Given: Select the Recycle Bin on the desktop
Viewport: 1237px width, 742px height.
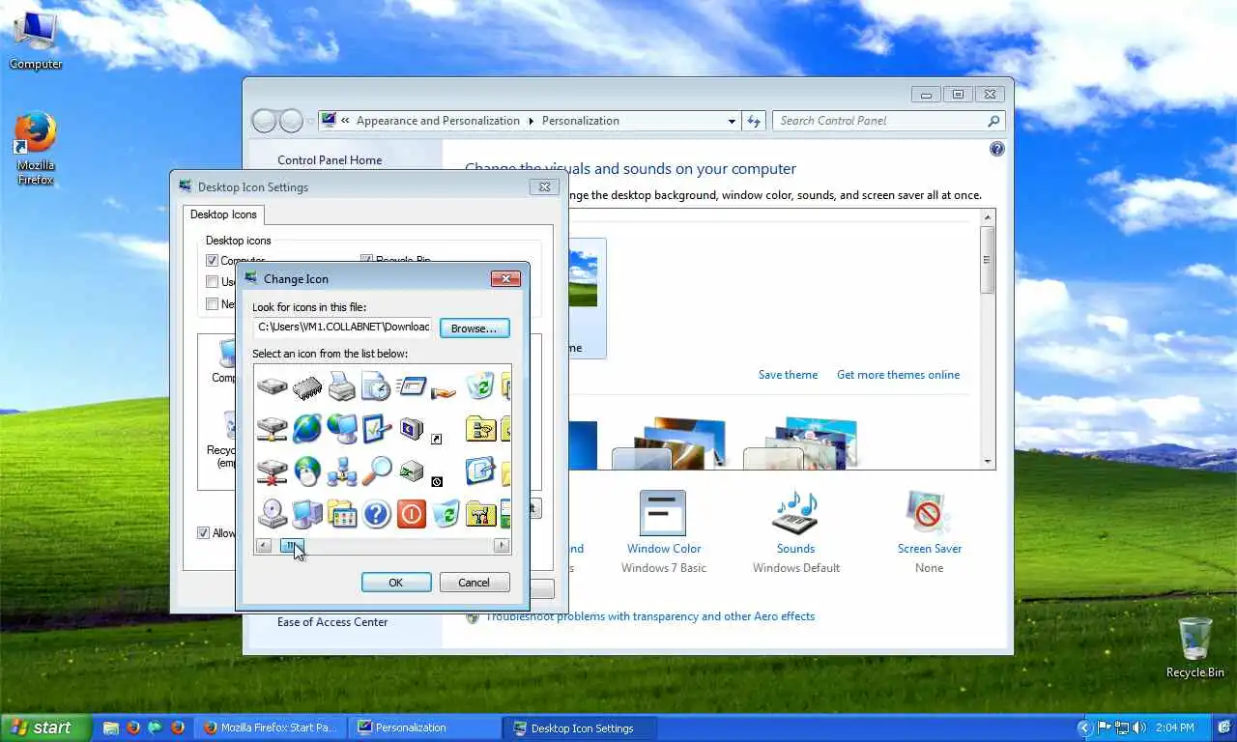Looking at the screenshot, I should click(1195, 647).
